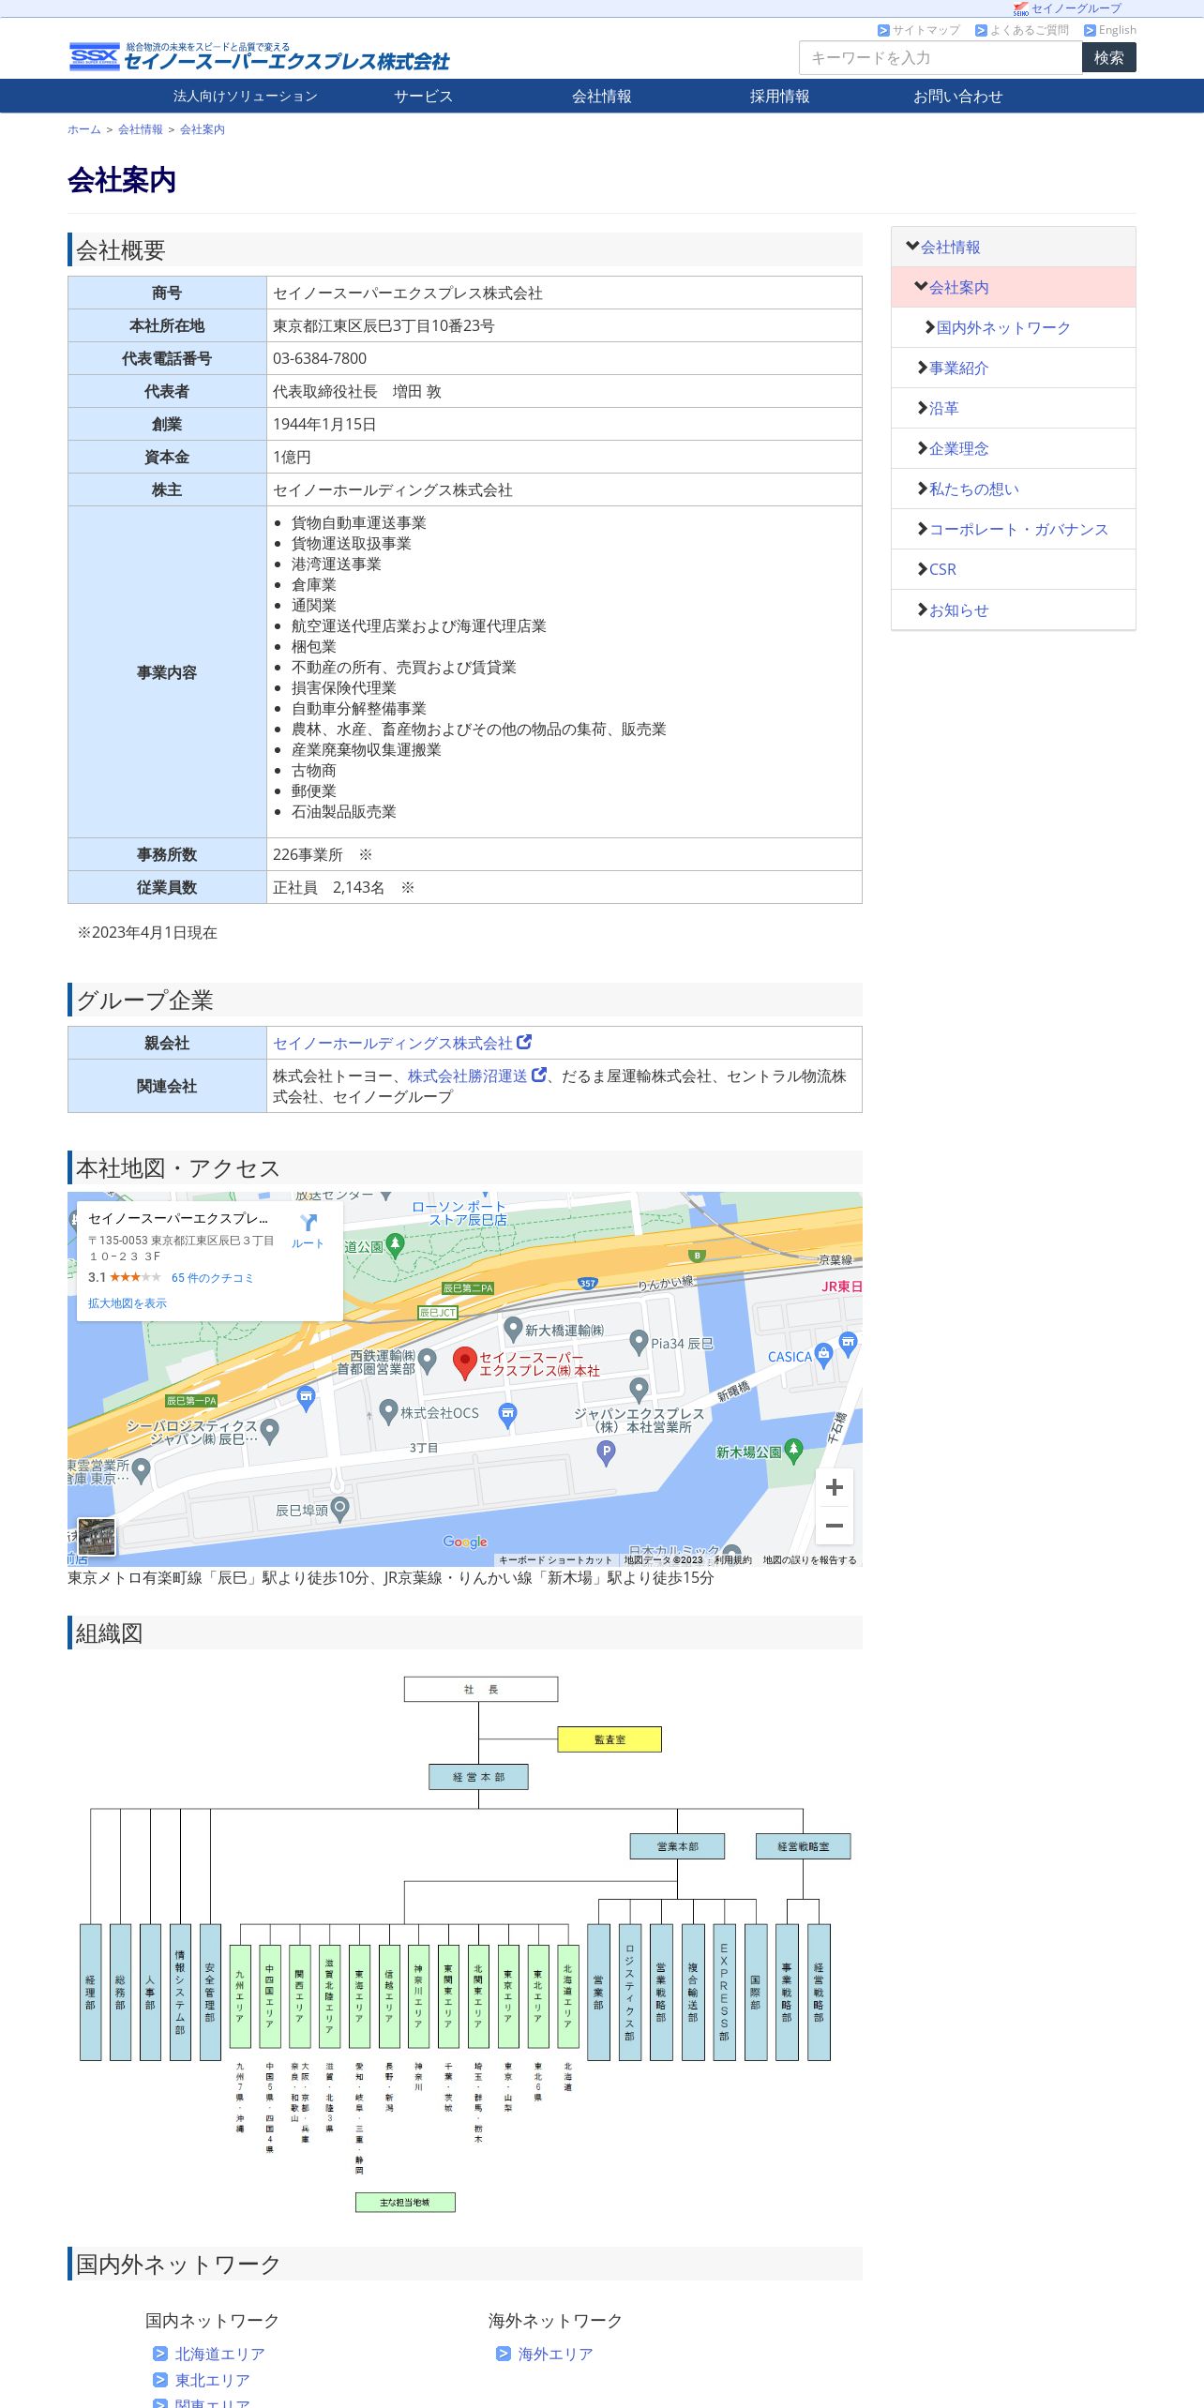Open the Seino Group logo link
Viewport: 1204px width, 2408px height.
point(1067,8)
